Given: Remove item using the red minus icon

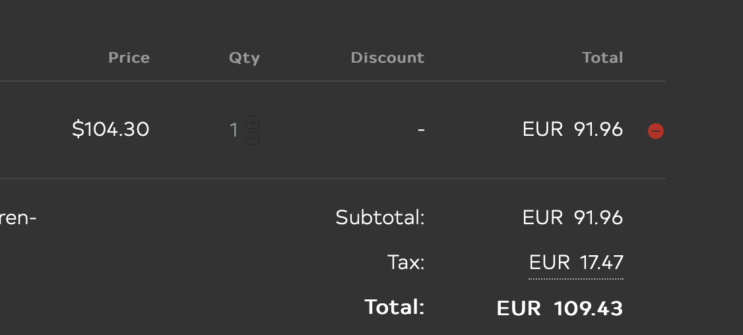Looking at the screenshot, I should pos(655,131).
